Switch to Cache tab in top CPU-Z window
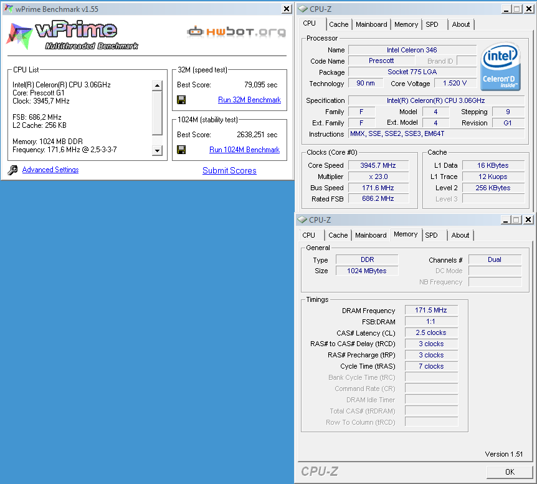This screenshot has width=537, height=484. (x=338, y=24)
